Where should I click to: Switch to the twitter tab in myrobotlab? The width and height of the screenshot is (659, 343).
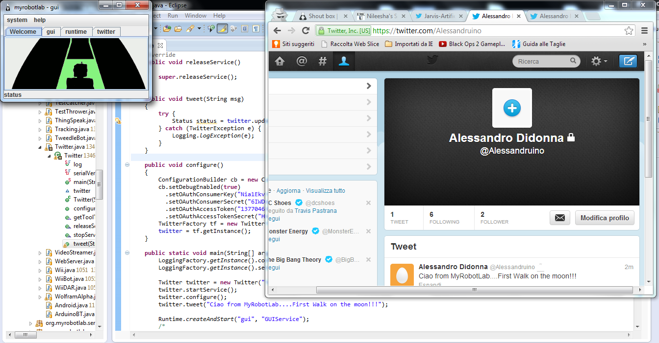106,32
